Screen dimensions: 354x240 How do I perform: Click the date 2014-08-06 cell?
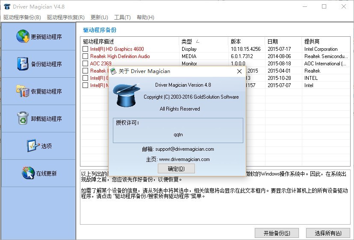[279, 56]
